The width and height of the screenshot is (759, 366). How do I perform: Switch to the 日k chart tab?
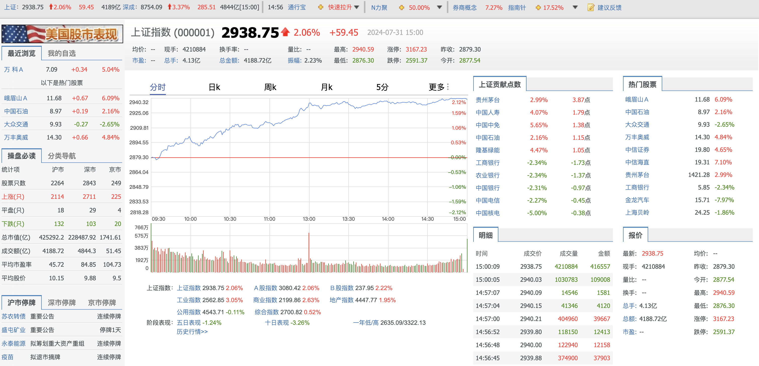point(214,87)
